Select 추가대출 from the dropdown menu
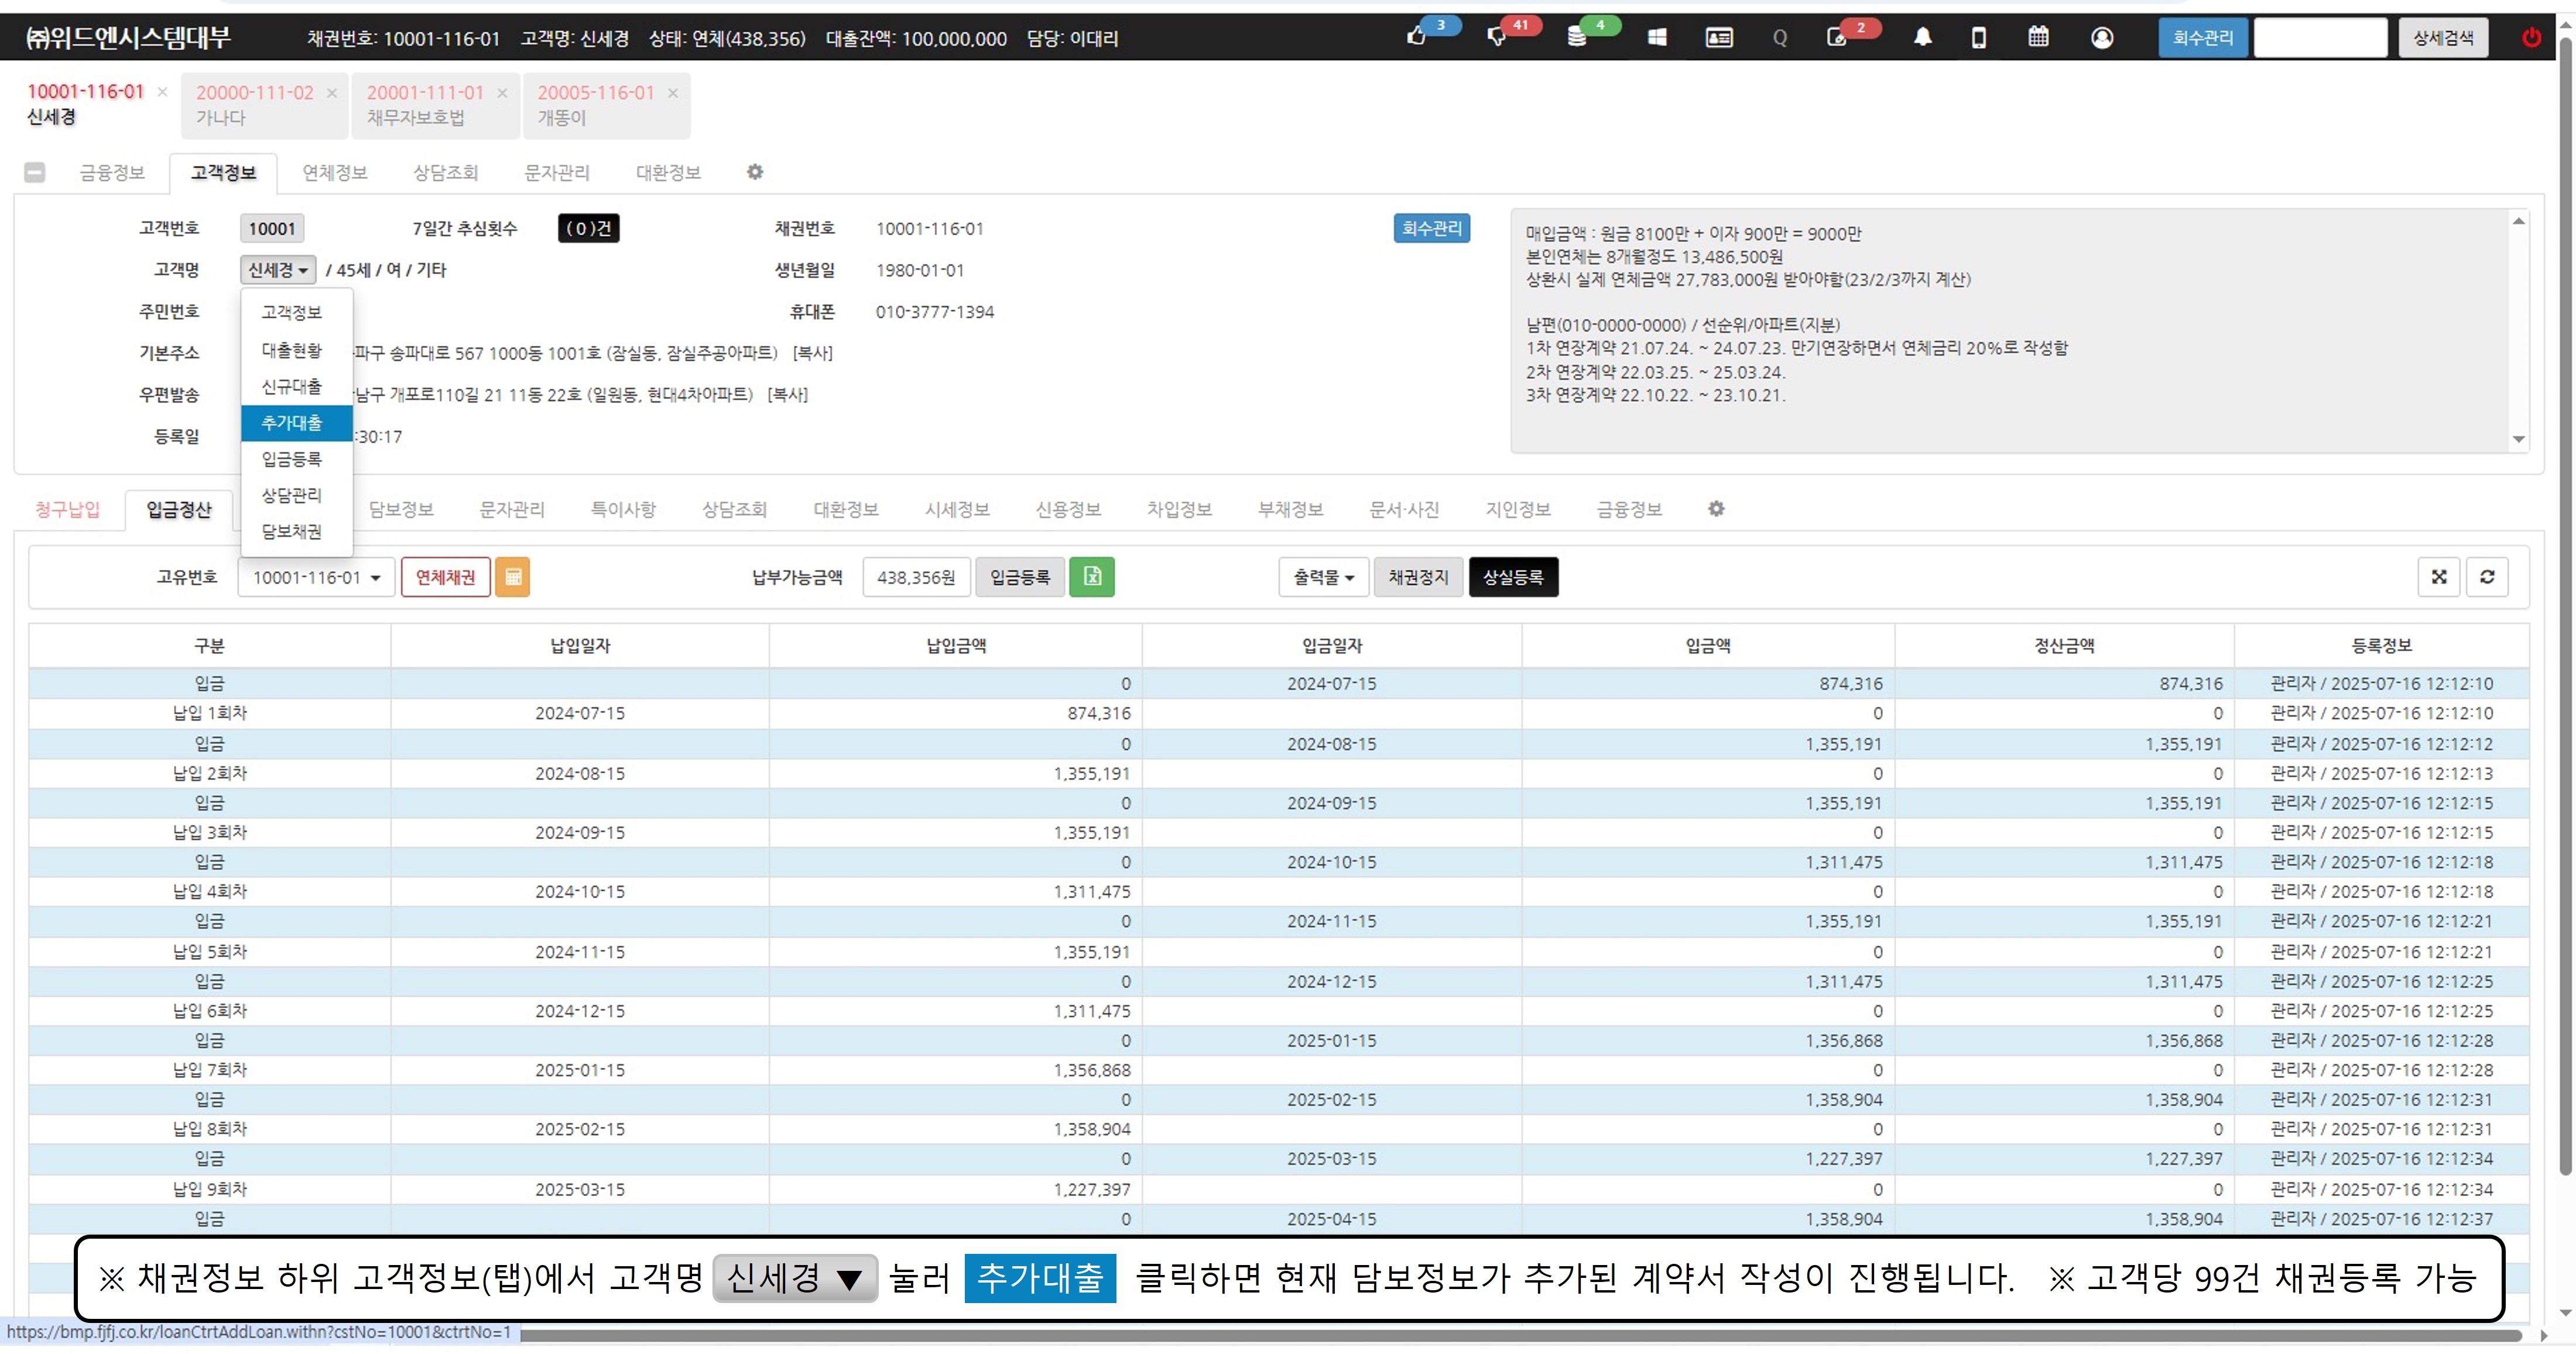2576x1354 pixels. pyautogui.click(x=292, y=423)
